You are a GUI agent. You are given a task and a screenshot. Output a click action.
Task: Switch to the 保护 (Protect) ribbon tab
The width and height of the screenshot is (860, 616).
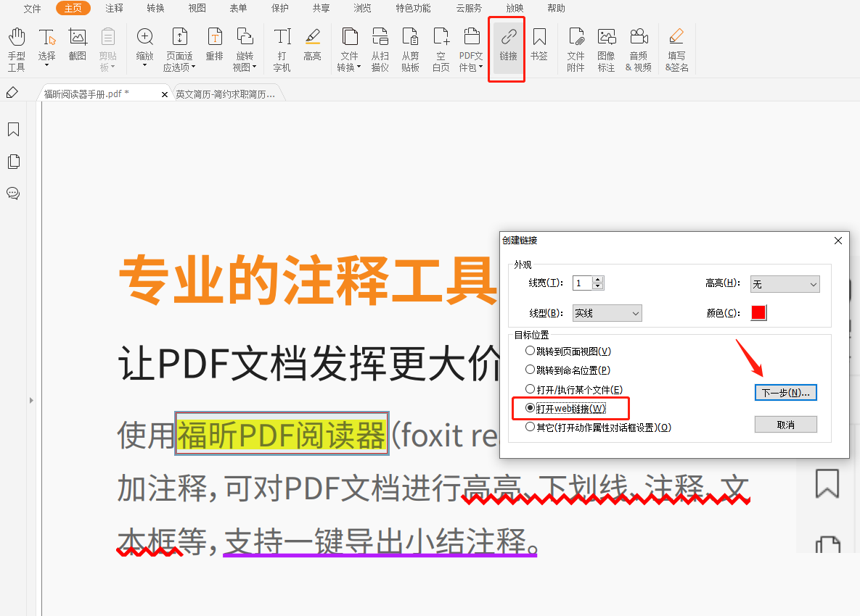coord(279,8)
